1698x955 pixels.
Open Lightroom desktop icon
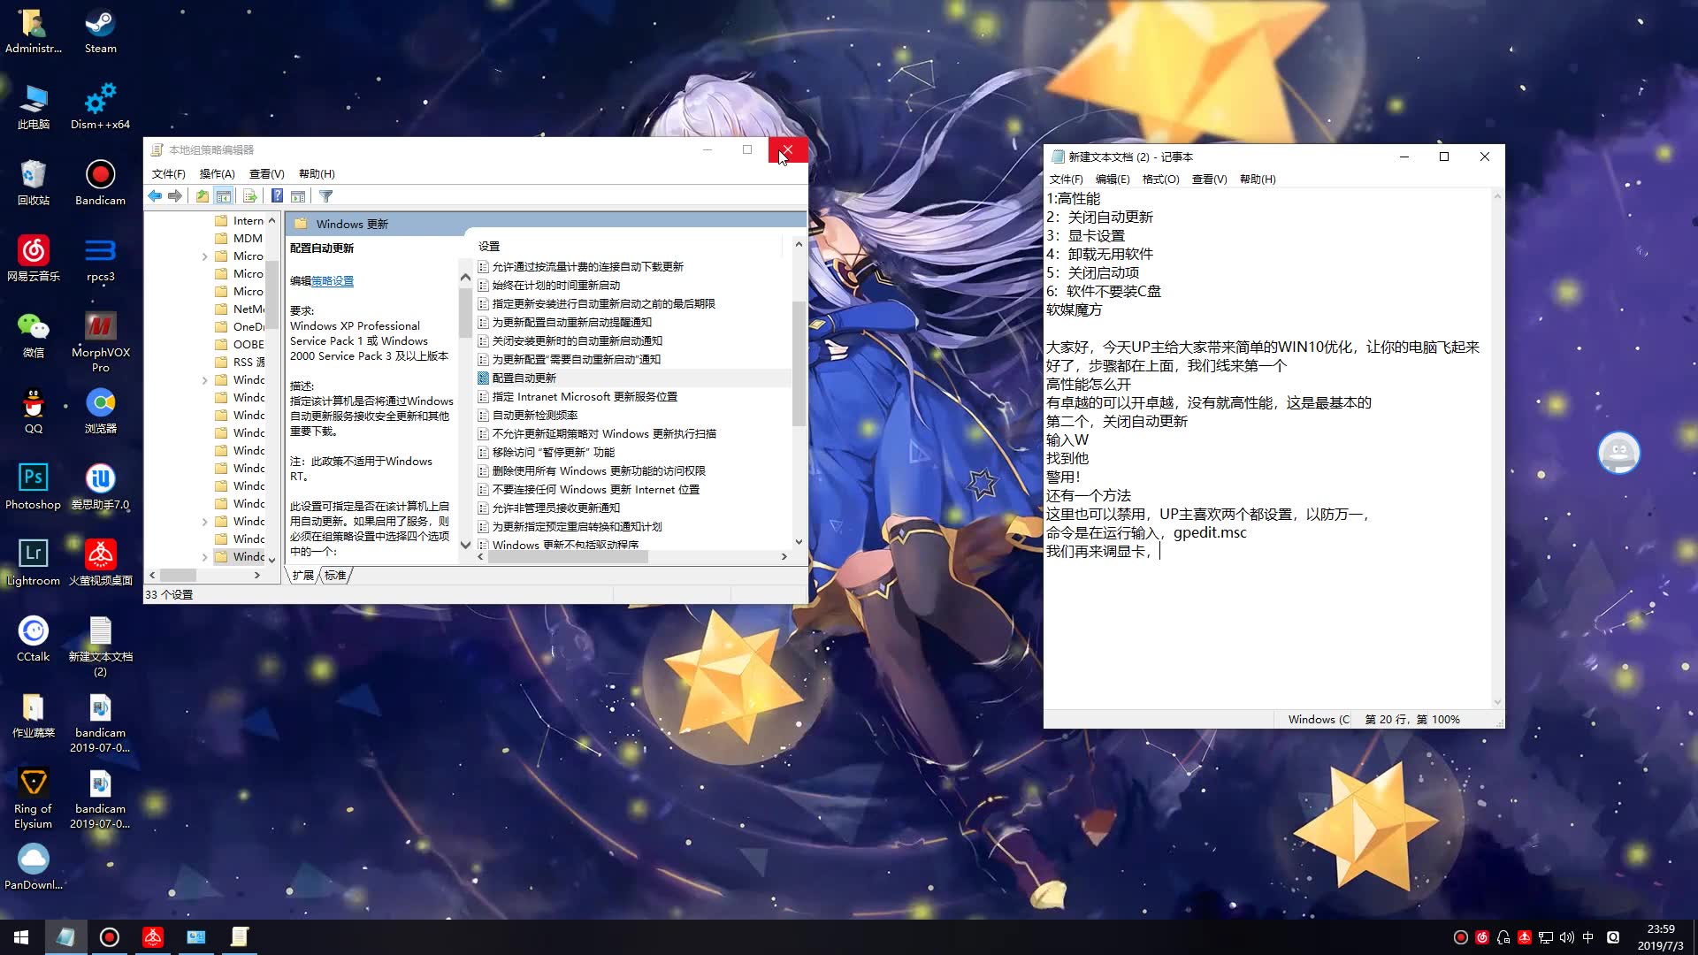coord(34,564)
